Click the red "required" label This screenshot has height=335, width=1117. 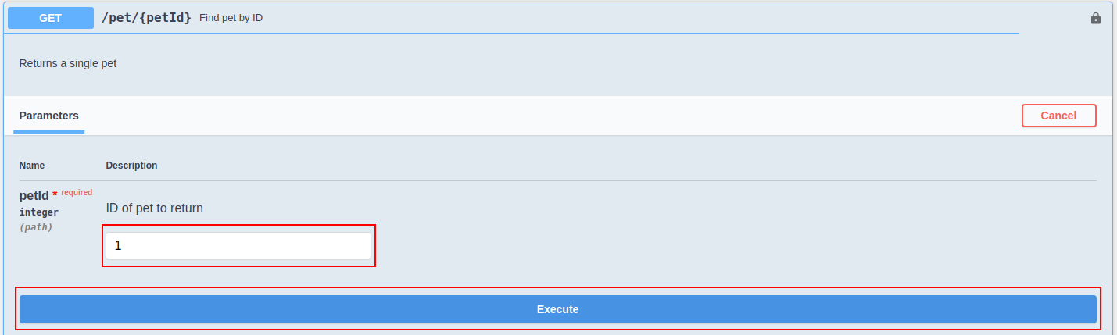77,192
